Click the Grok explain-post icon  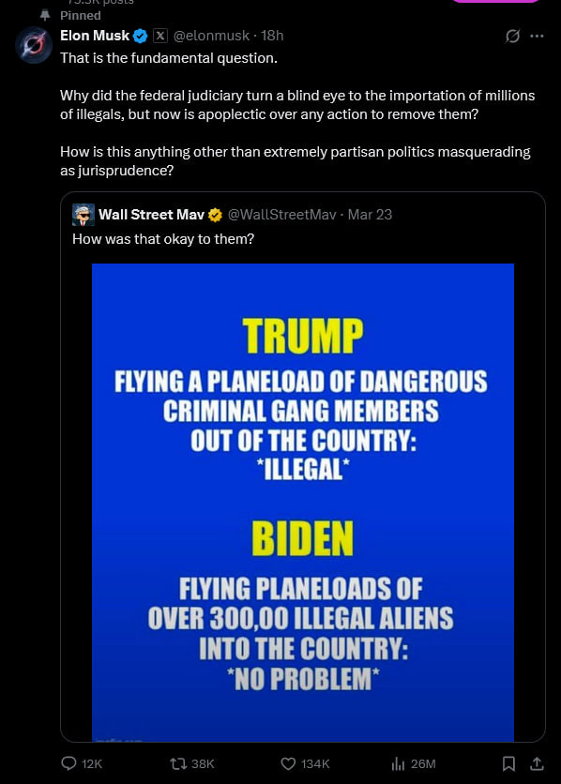pos(512,36)
